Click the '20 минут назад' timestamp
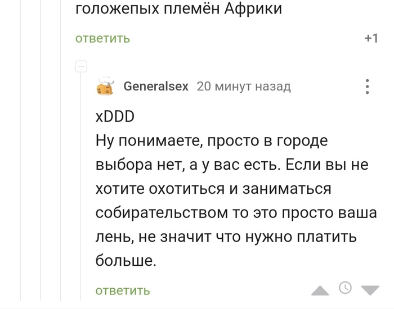 click(244, 87)
